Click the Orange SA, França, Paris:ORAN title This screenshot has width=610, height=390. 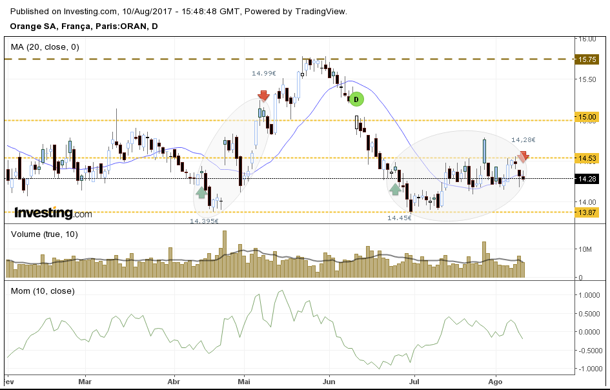coord(84,26)
